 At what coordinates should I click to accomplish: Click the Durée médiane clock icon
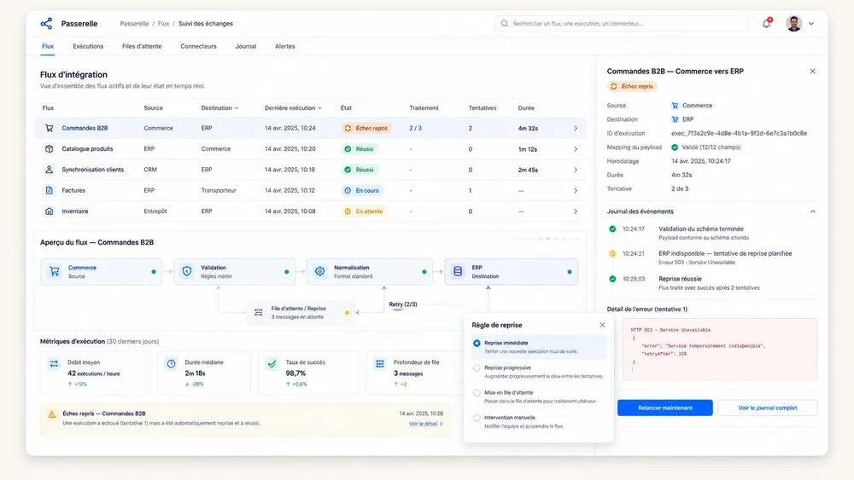[x=171, y=364]
